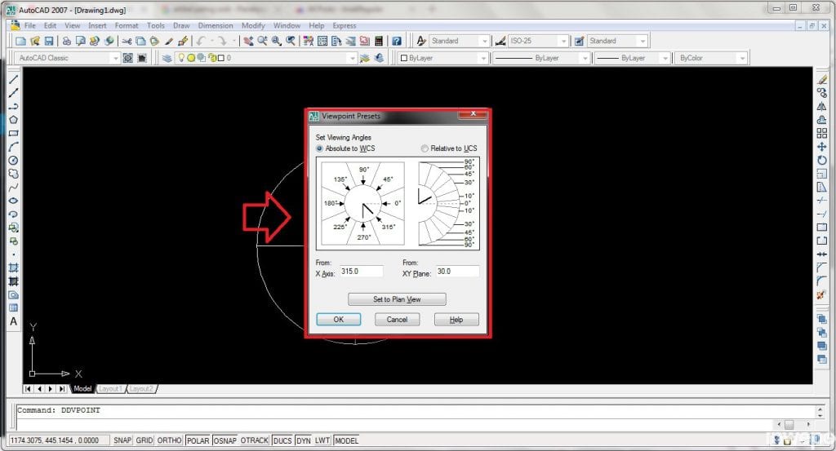Open the ByColor plot style dropdown
The image size is (836, 451).
(741, 59)
